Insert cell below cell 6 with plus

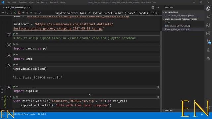2,93
